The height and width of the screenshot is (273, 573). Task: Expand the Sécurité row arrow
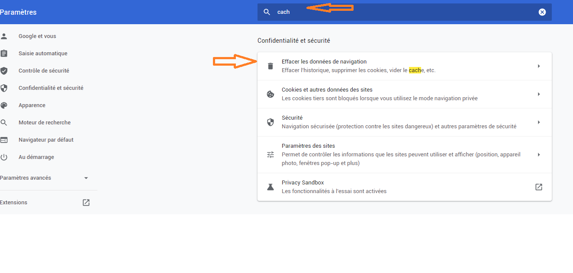(538, 122)
